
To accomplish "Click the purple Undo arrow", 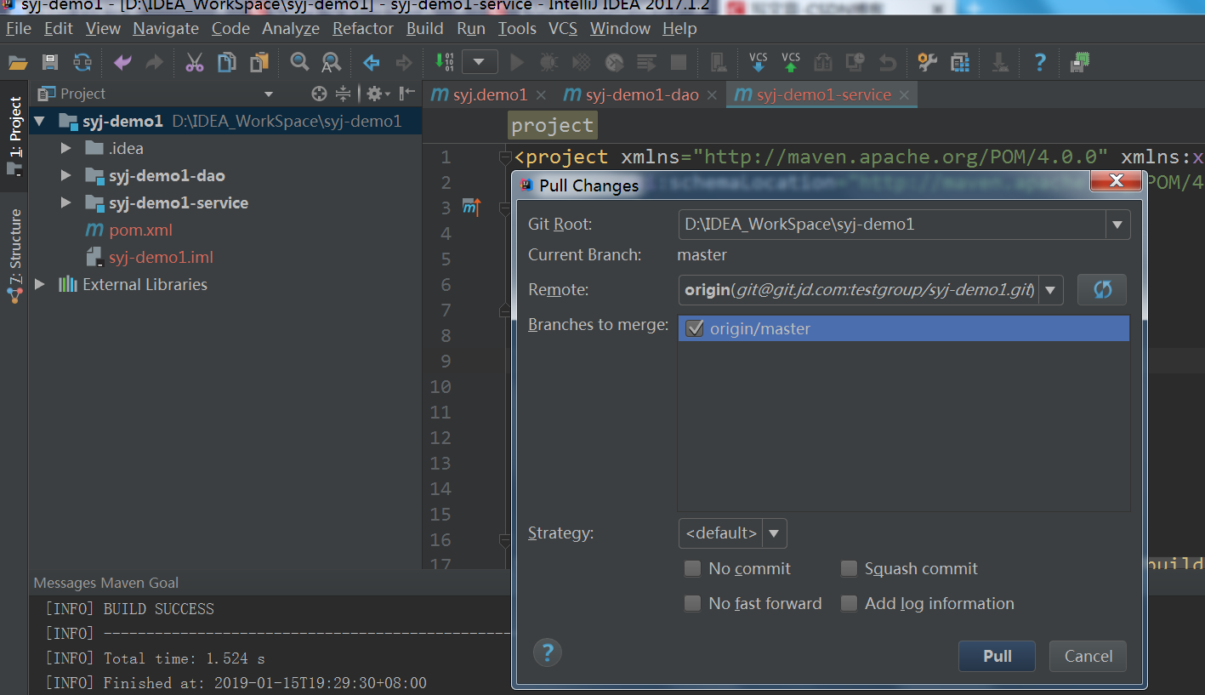I will click(x=122, y=62).
